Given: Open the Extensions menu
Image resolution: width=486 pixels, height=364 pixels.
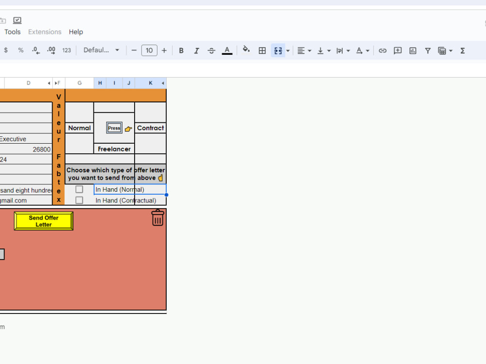Looking at the screenshot, I should 45,32.
